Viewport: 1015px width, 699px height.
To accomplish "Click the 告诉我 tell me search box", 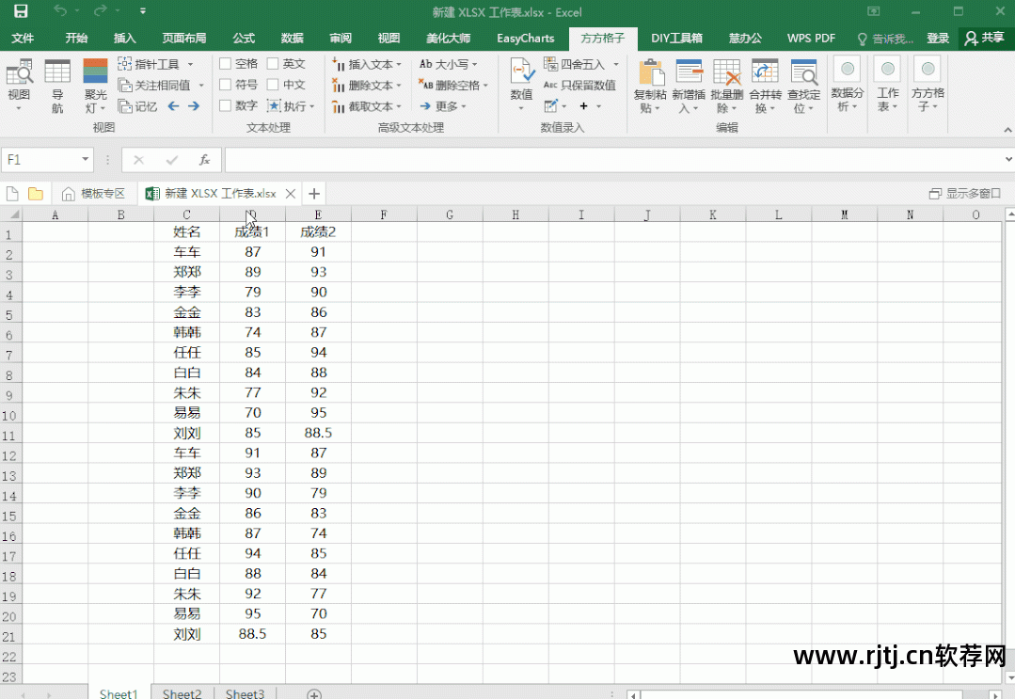I will pyautogui.click(x=886, y=39).
